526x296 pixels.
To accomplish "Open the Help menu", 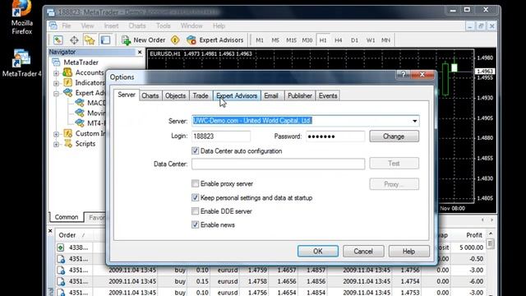I will point(219,25).
